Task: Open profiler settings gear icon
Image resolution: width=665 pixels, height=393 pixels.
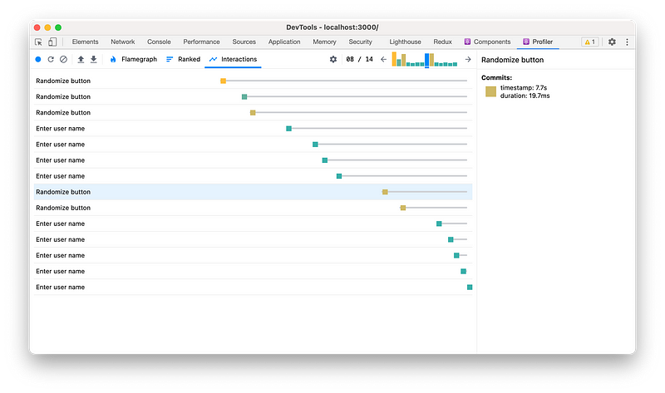Action: pos(333,60)
